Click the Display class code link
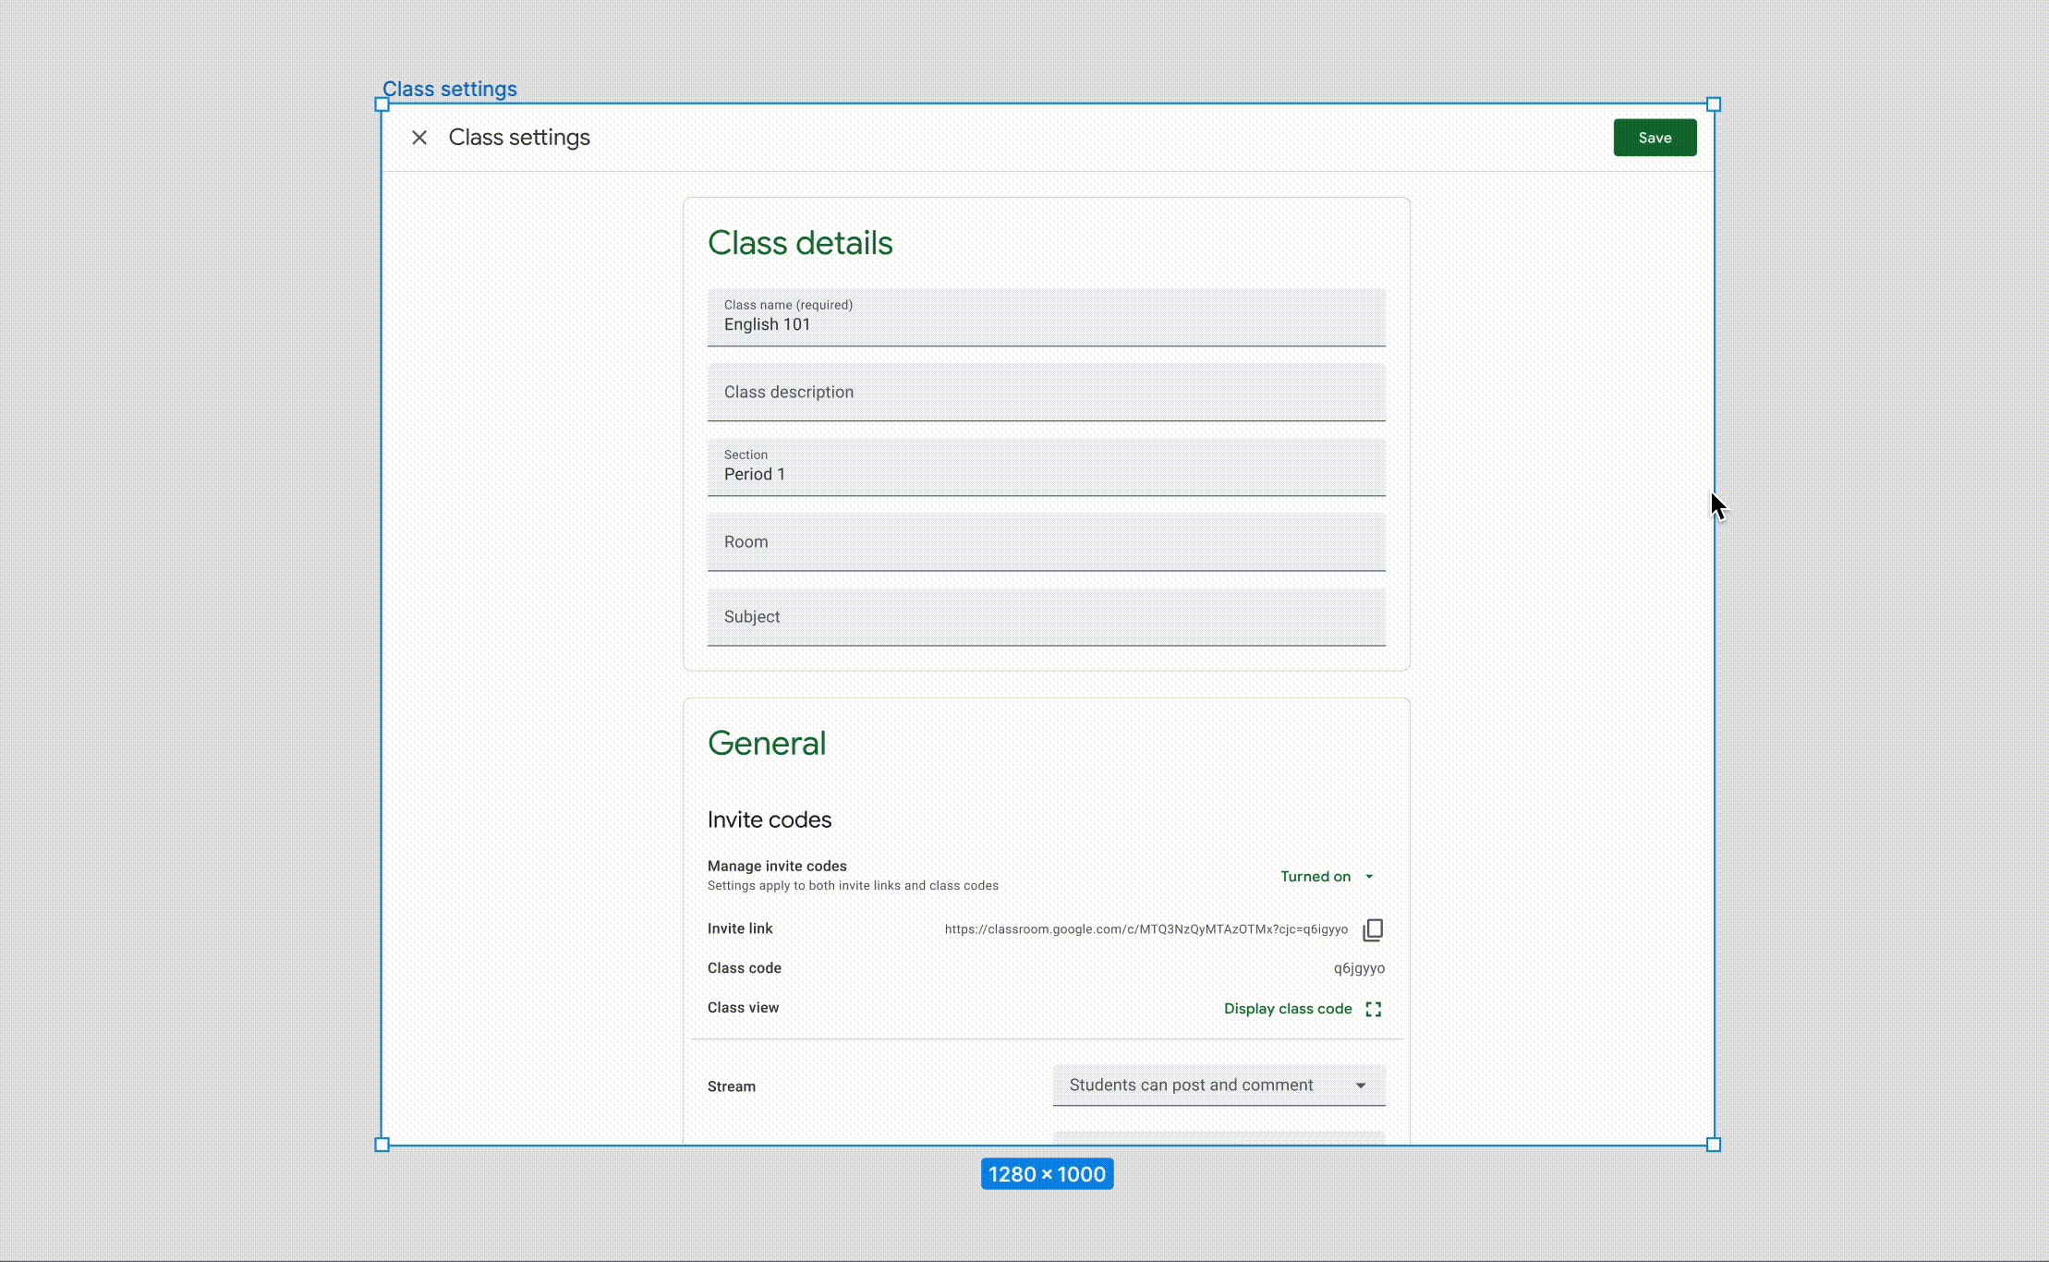The image size is (2049, 1262). pyautogui.click(x=1287, y=1009)
